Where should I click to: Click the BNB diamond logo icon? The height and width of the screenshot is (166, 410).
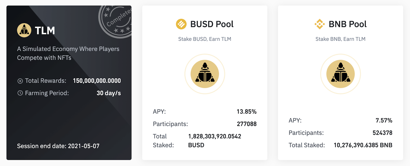point(320,24)
